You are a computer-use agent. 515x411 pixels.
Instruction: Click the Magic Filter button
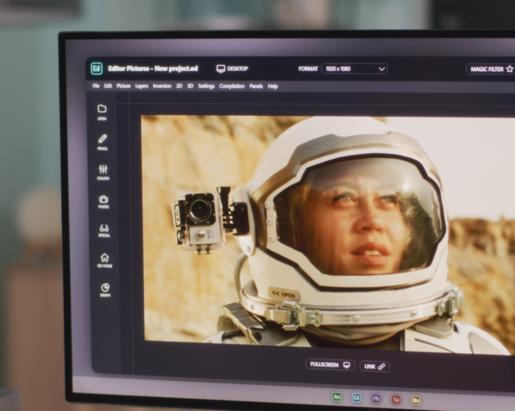491,69
